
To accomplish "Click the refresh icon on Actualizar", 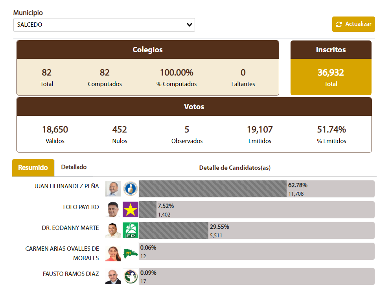I will pos(339,24).
